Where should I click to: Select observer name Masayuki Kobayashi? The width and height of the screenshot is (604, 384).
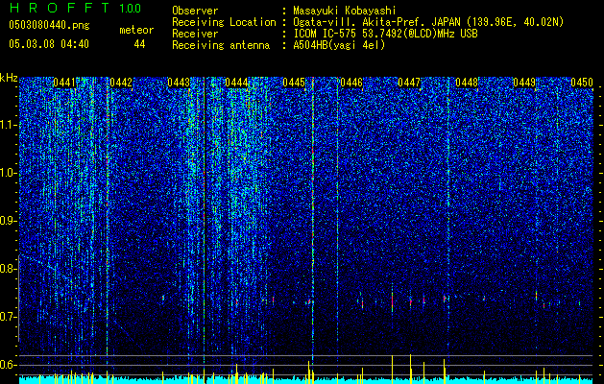(x=344, y=11)
